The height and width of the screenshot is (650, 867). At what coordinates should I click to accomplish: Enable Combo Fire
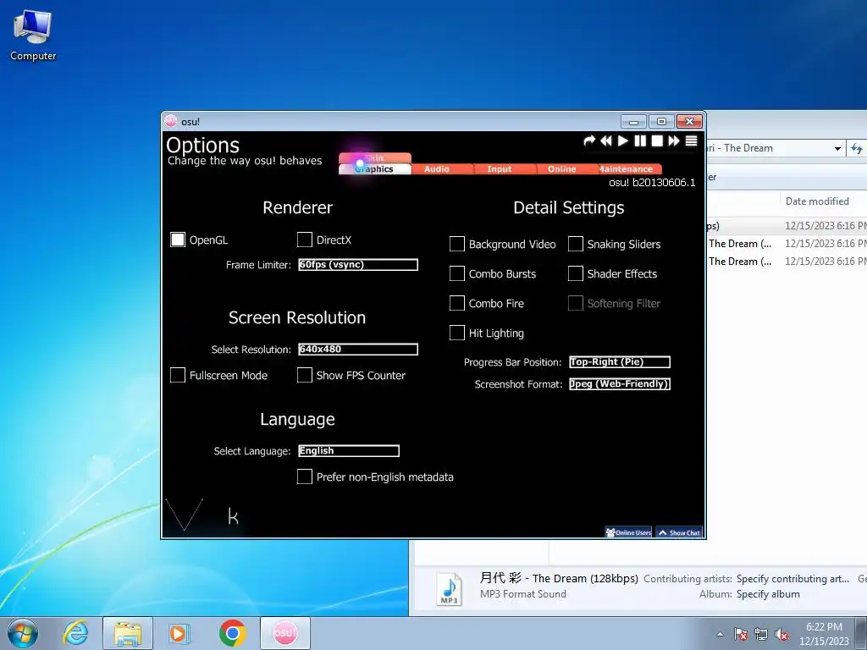tap(456, 303)
